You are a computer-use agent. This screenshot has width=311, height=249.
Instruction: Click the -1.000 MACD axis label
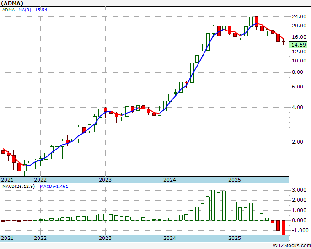click(x=299, y=230)
